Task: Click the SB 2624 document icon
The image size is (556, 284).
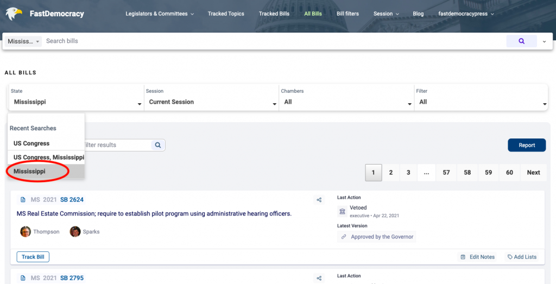Action: (x=23, y=200)
